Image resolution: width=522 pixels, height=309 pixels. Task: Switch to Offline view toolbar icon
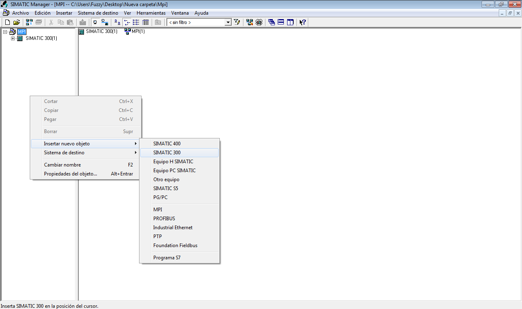[x=95, y=22]
